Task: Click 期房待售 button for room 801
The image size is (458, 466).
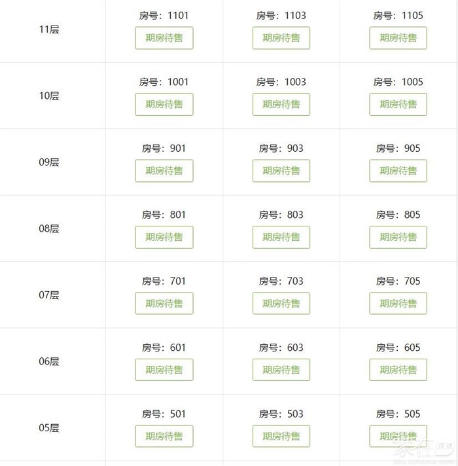Action: click(164, 237)
